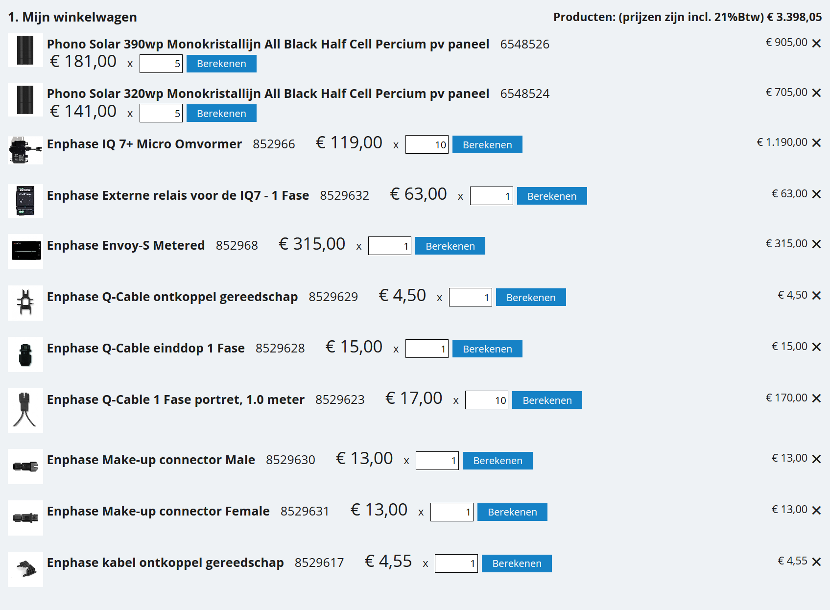Focus quantity field for IQ 7+ Micro Omvormer
Viewport: 830px width, 610px height.
point(427,145)
